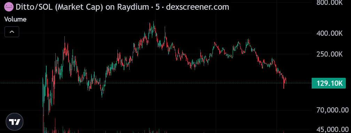Click the TradingView logo icon
Image resolution: width=351 pixels, height=133 pixels.
tap(15, 122)
